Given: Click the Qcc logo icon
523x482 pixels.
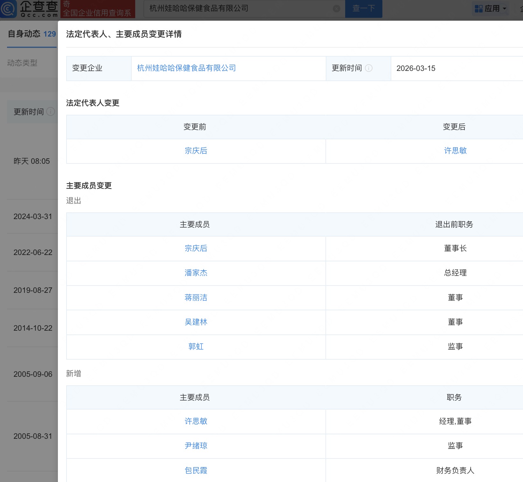Looking at the screenshot, I should 9,9.
